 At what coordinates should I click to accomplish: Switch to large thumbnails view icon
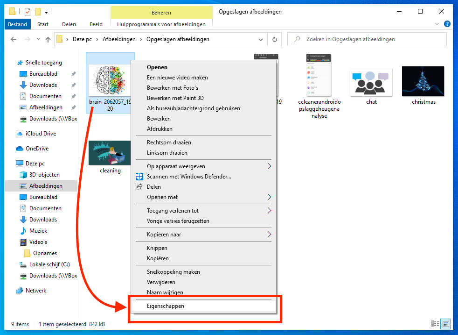[x=446, y=324]
